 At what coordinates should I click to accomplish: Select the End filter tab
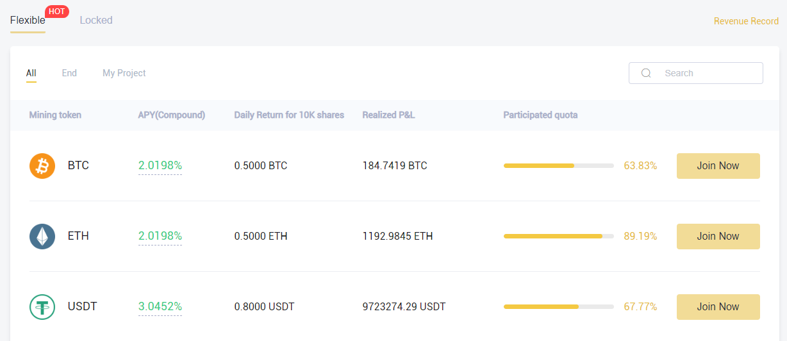tap(69, 73)
